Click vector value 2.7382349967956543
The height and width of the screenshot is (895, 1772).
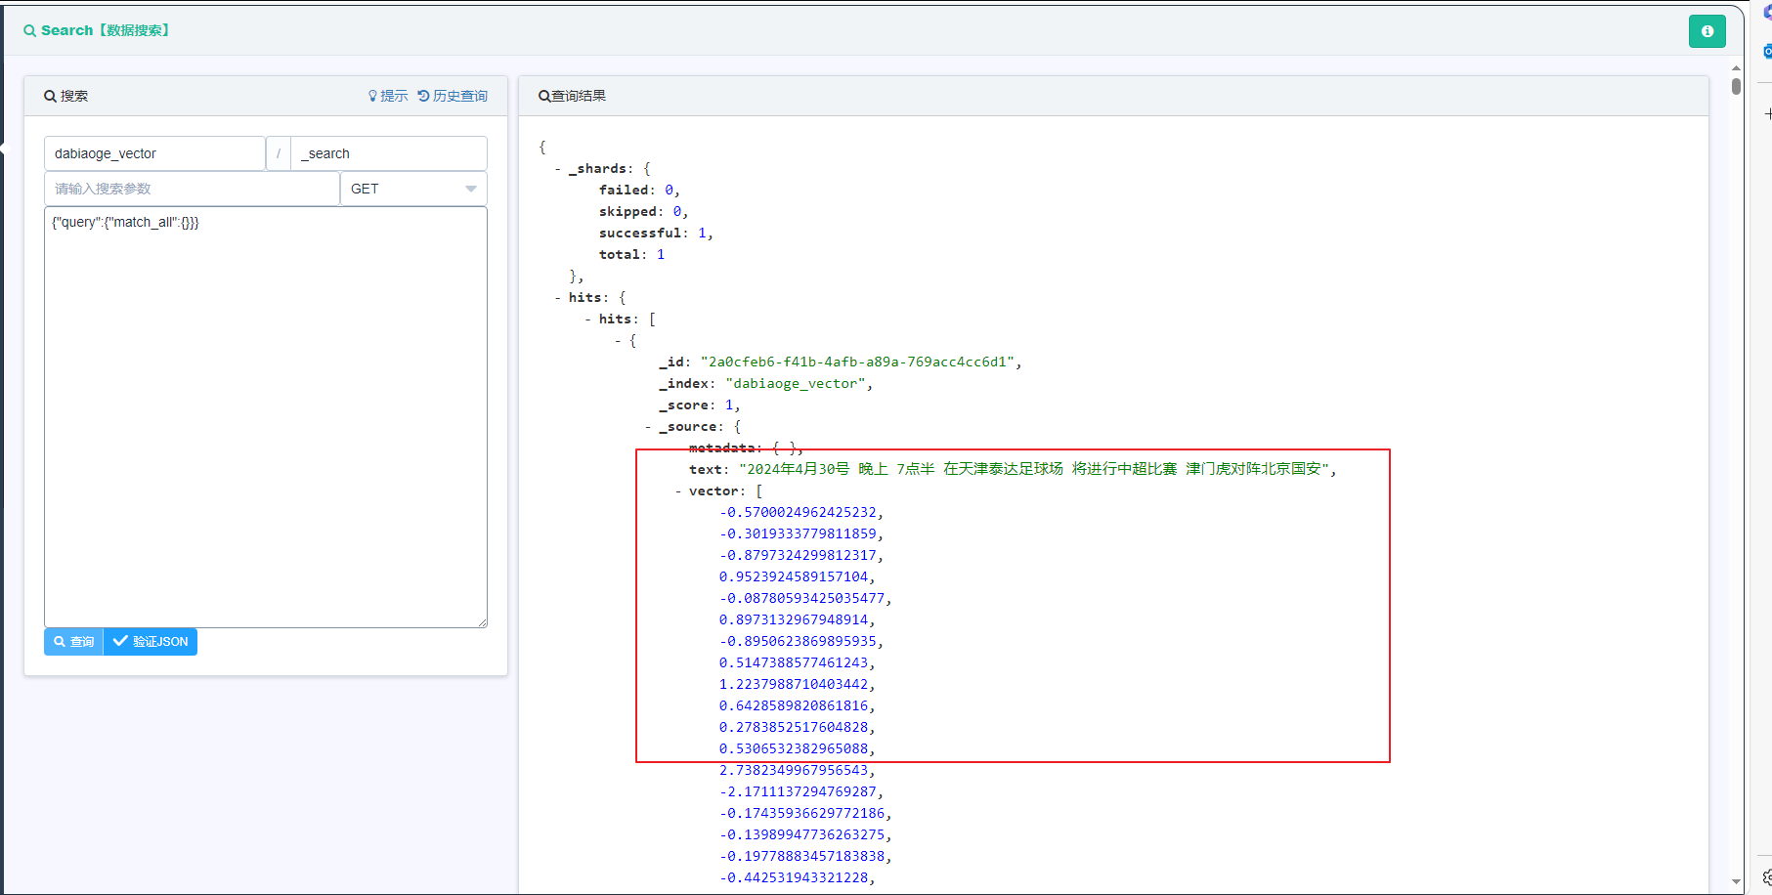click(794, 770)
